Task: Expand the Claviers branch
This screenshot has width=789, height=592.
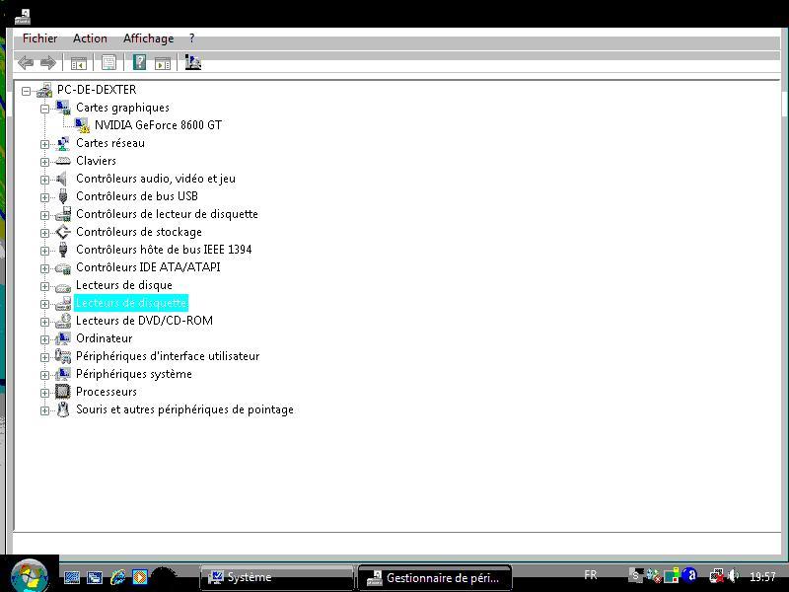Action: click(x=44, y=162)
